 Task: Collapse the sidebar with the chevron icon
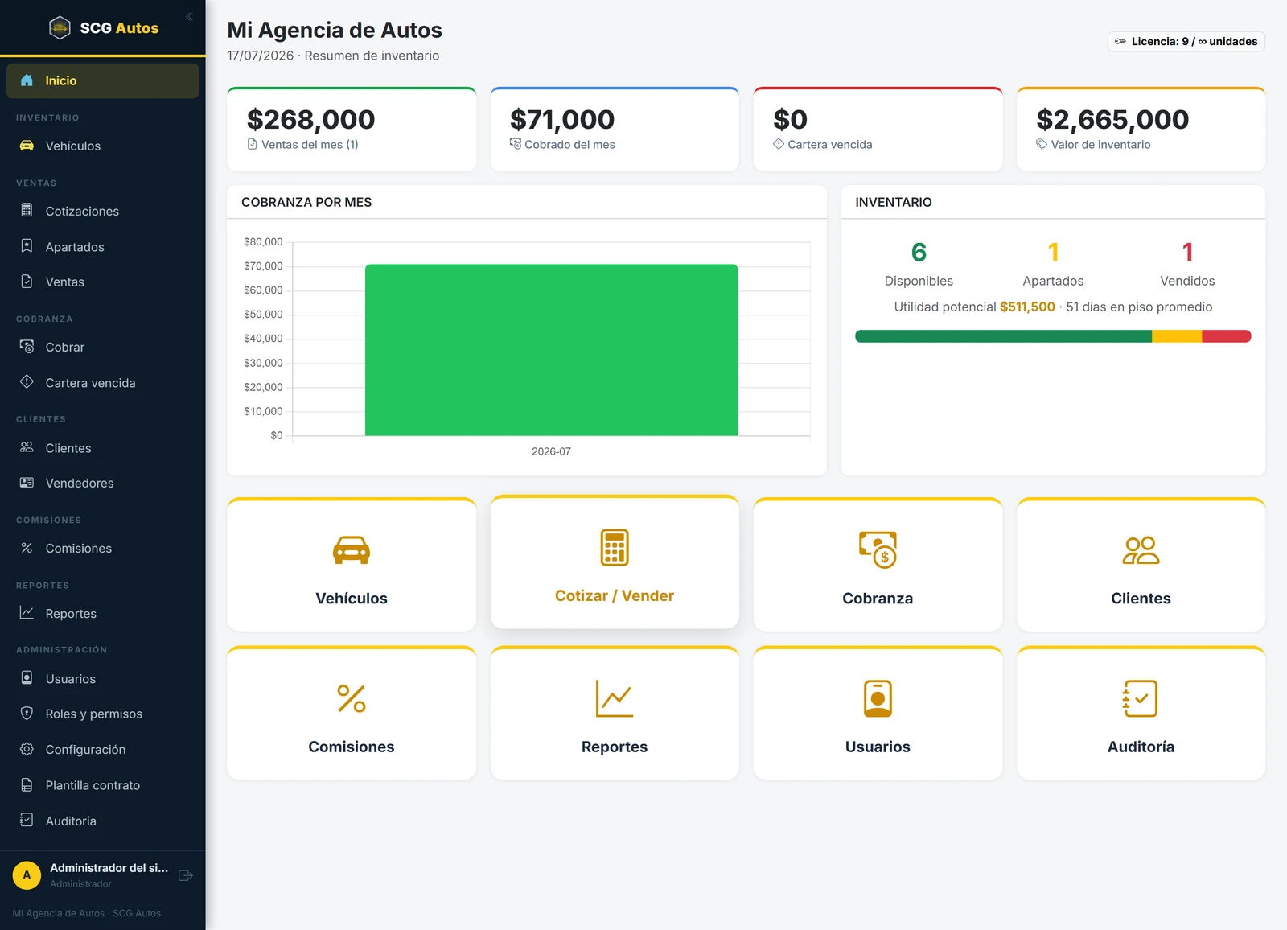(x=189, y=17)
